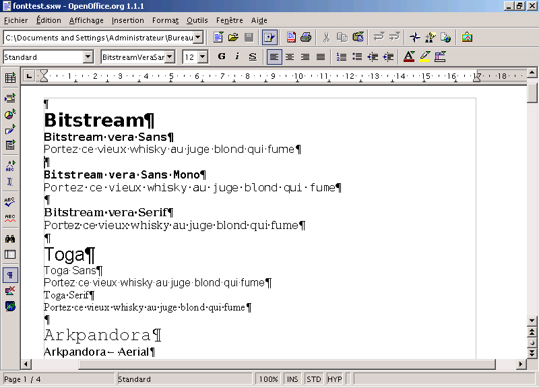Open the Édition menu
539x388 pixels.
click(49, 20)
